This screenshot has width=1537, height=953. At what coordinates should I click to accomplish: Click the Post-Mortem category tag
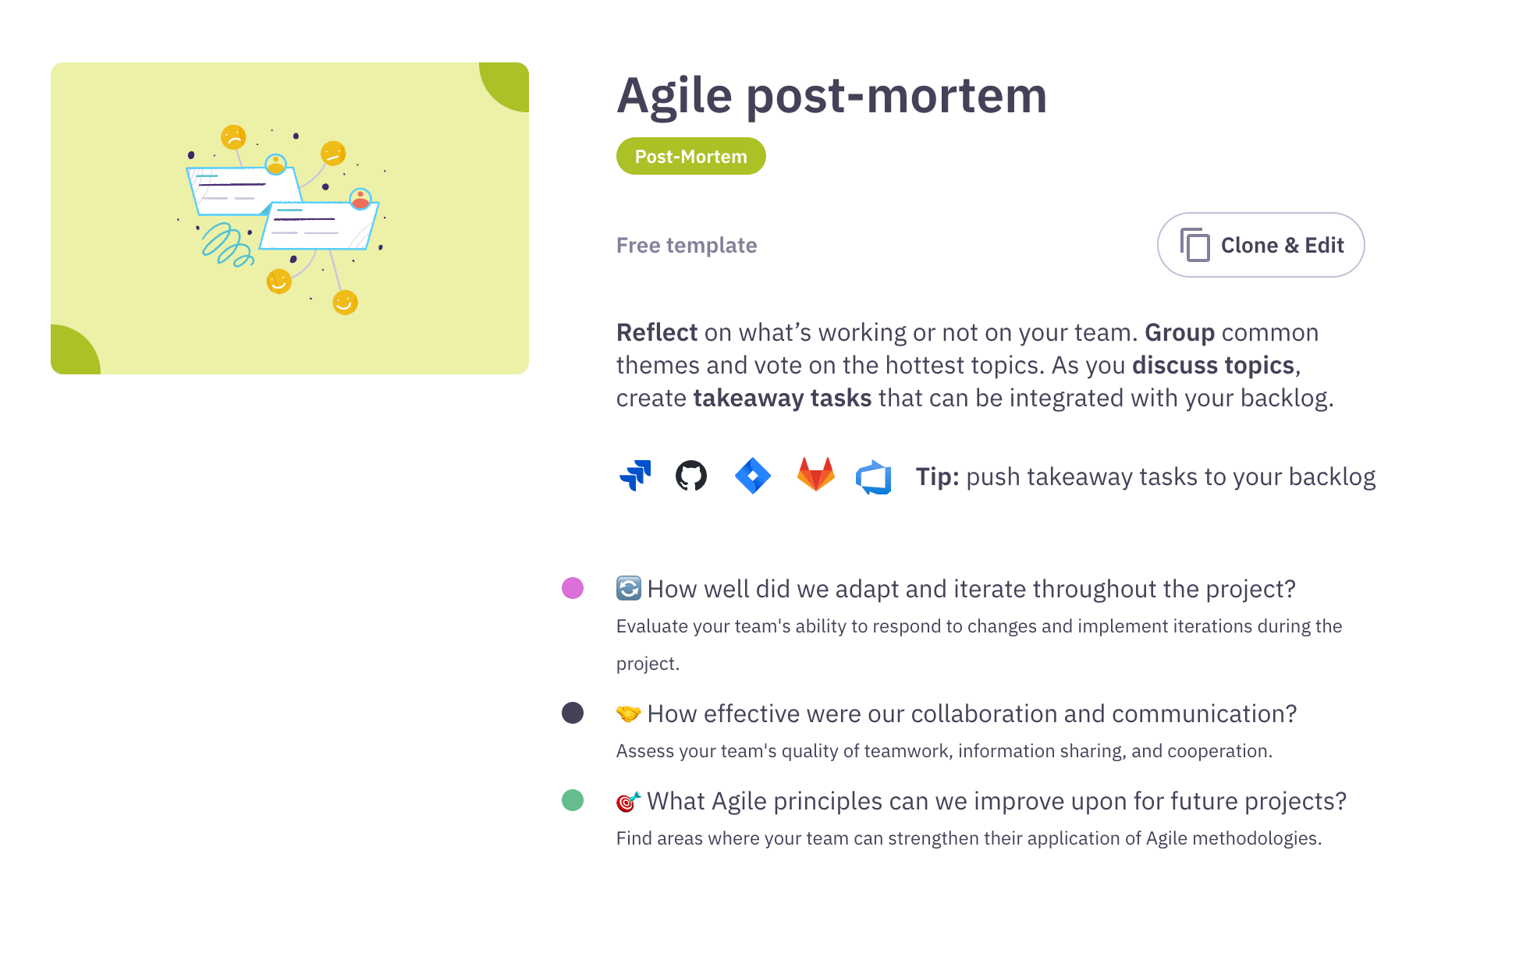(690, 156)
